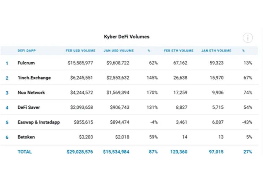Click the 54% ETH change

coord(248,107)
